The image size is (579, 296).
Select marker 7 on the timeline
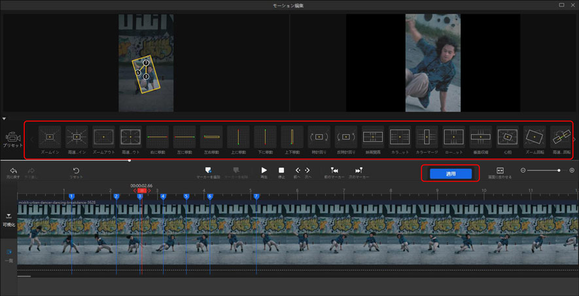pos(256,196)
